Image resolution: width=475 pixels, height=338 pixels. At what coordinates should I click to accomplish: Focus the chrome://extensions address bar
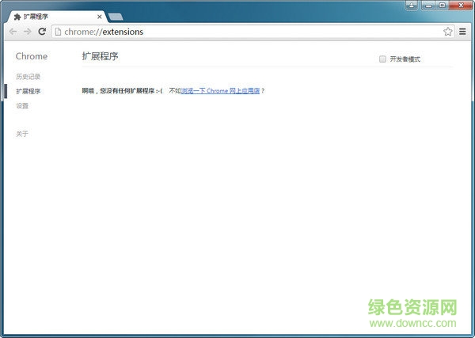click(253, 32)
